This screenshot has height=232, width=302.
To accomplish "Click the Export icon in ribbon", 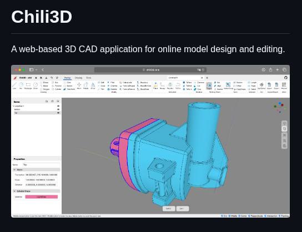I will [276, 85].
